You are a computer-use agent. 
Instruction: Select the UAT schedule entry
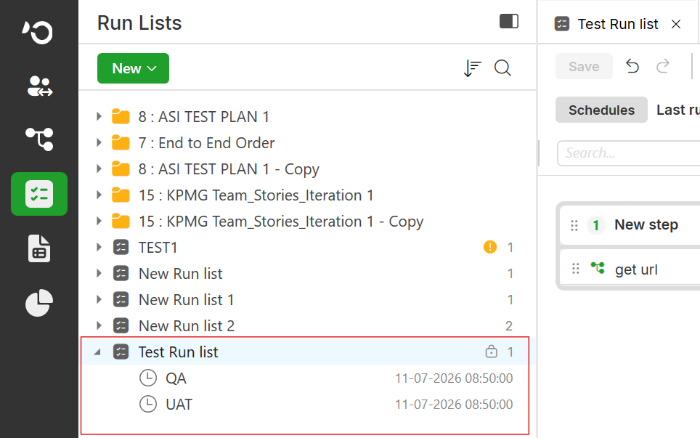tap(308, 405)
